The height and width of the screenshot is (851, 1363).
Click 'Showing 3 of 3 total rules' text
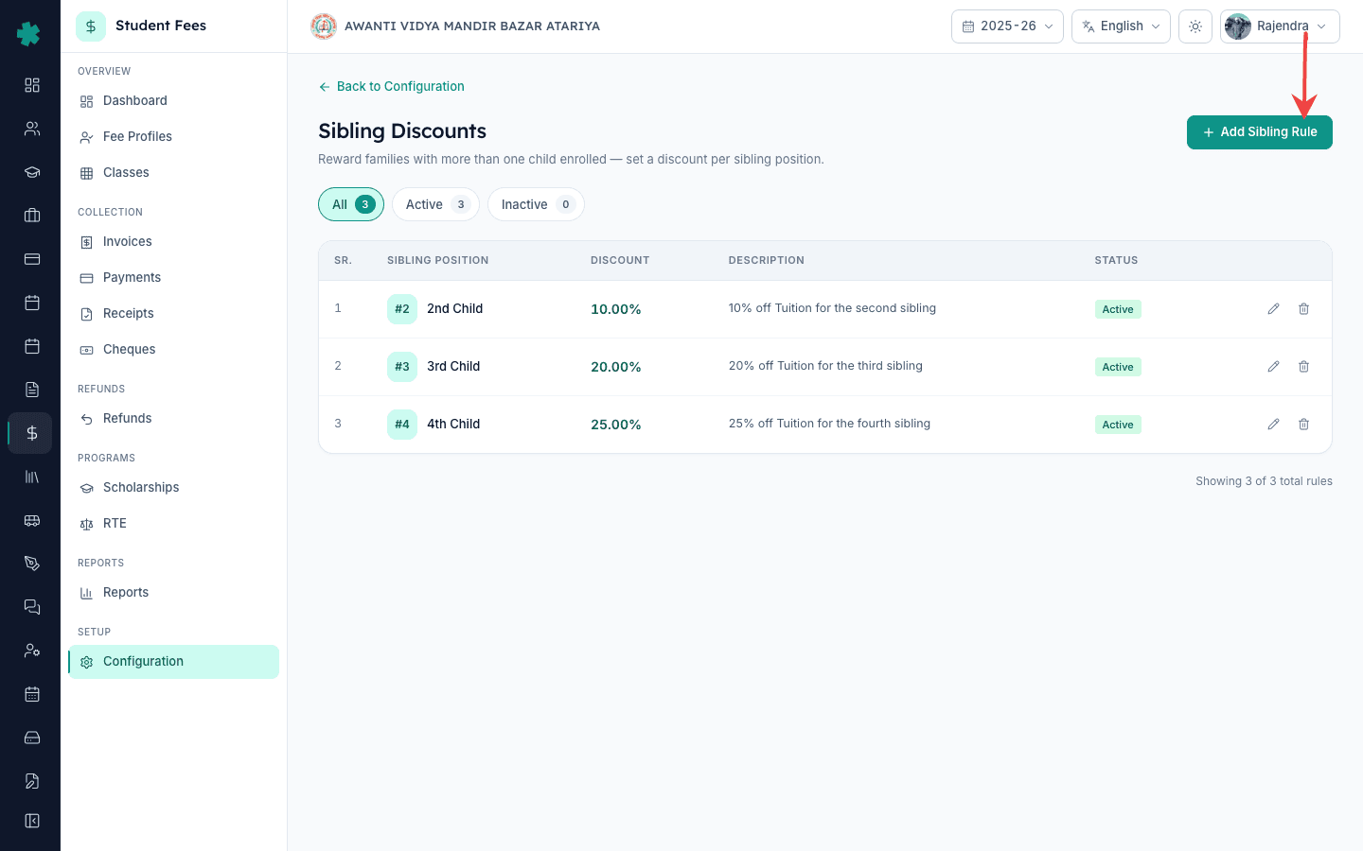click(1264, 481)
